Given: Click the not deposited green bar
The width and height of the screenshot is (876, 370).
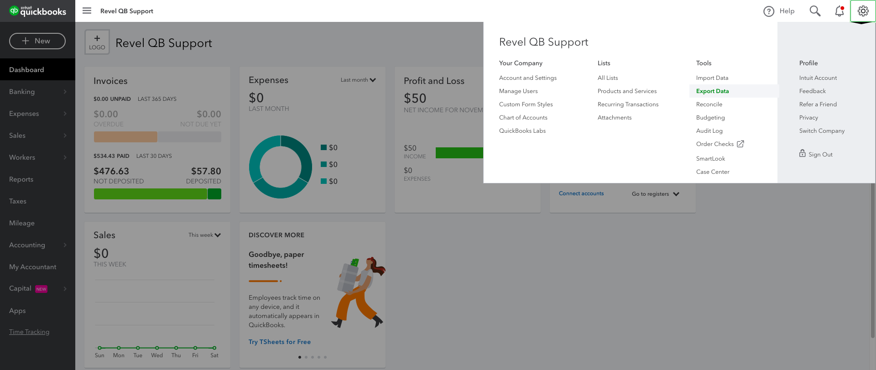Looking at the screenshot, I should click(x=151, y=194).
